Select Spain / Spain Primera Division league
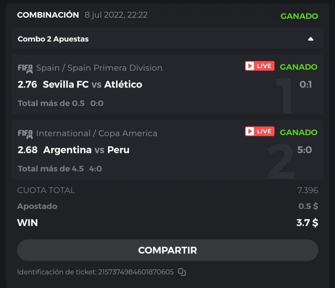This screenshot has width=335, height=288. coord(99,68)
